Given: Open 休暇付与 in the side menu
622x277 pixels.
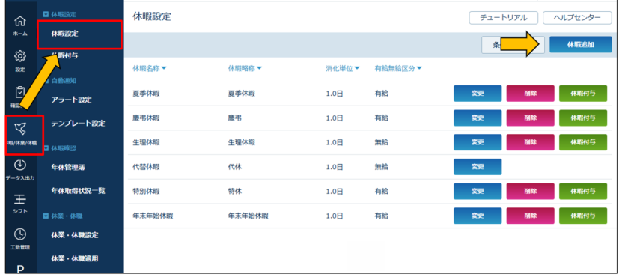Looking at the screenshot, I should (x=65, y=56).
